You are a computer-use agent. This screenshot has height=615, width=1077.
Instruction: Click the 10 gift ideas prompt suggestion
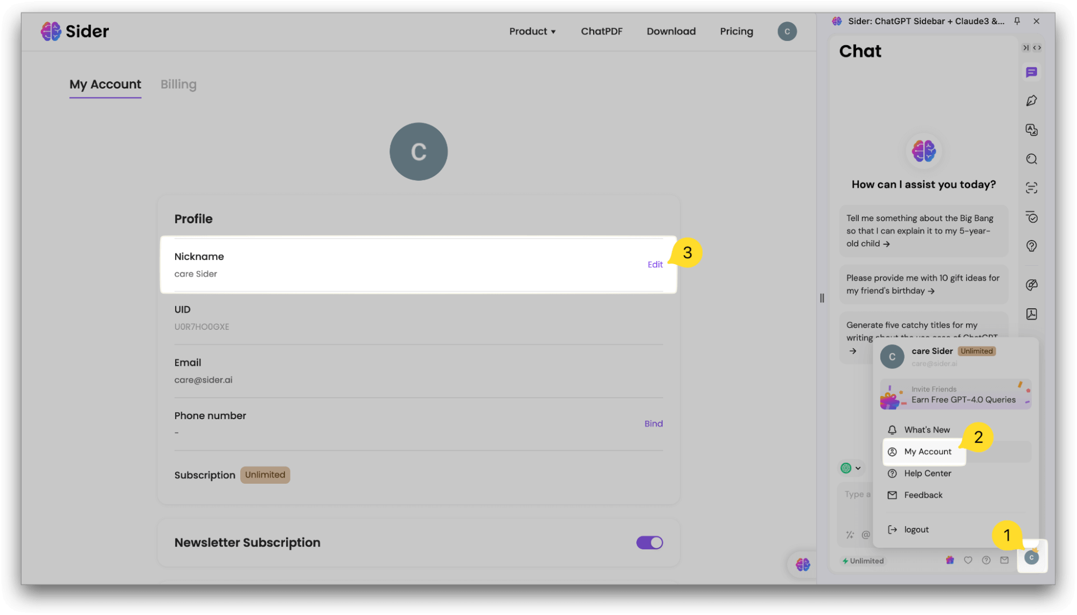tap(923, 284)
